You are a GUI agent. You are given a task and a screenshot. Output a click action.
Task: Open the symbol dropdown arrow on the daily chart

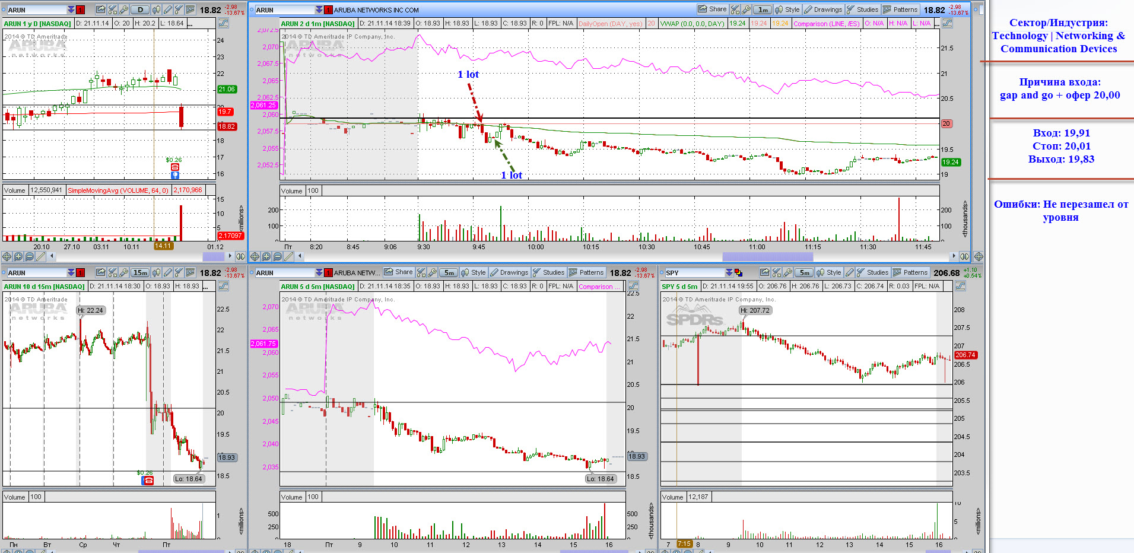pos(71,9)
